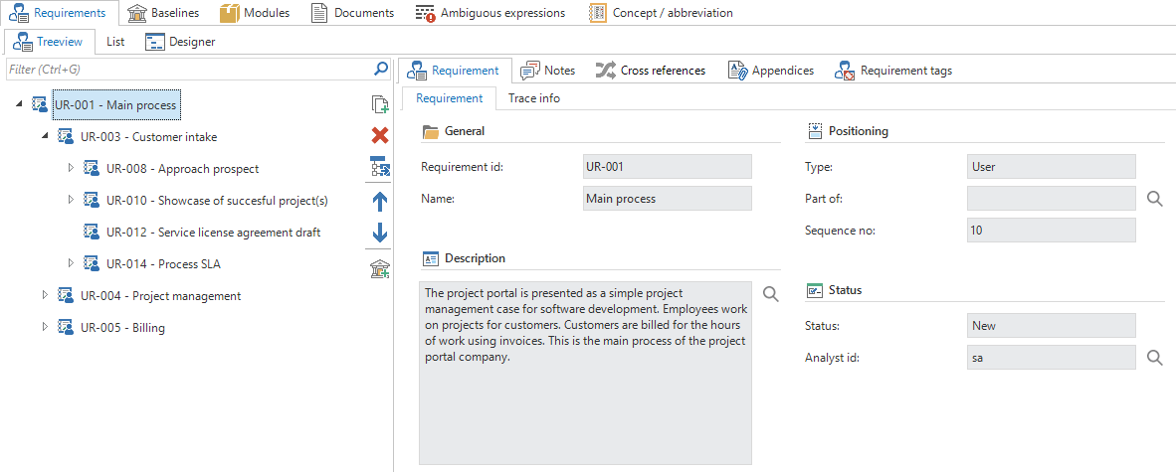Expand UR-004 Project management node

45,295
